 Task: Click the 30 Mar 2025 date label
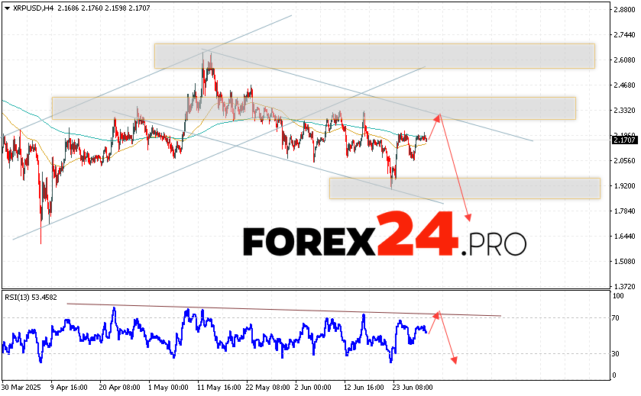23,388
